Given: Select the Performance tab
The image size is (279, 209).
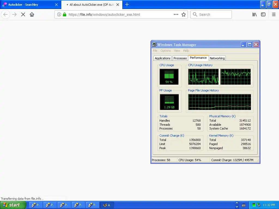Looking at the screenshot, I should (x=198, y=58).
